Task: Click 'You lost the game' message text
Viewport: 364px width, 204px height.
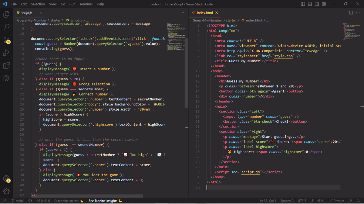Action: tap(101, 175)
